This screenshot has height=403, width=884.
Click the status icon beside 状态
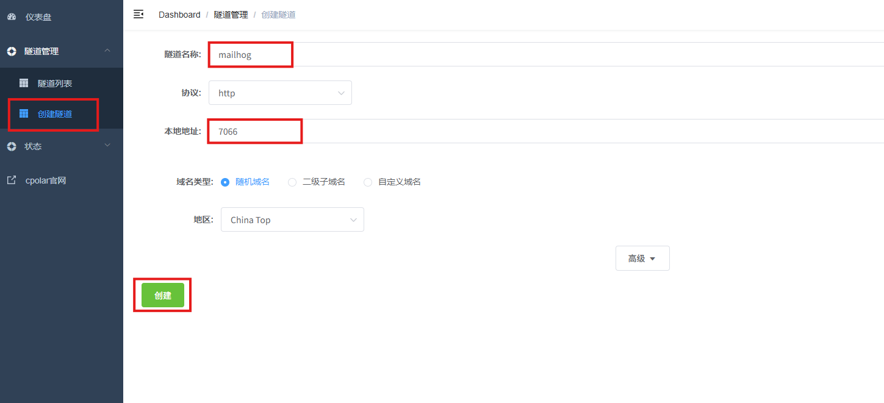(12, 146)
